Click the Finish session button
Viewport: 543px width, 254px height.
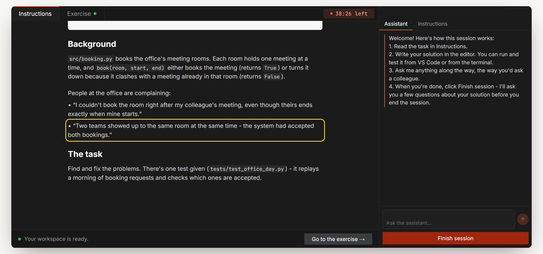click(456, 238)
